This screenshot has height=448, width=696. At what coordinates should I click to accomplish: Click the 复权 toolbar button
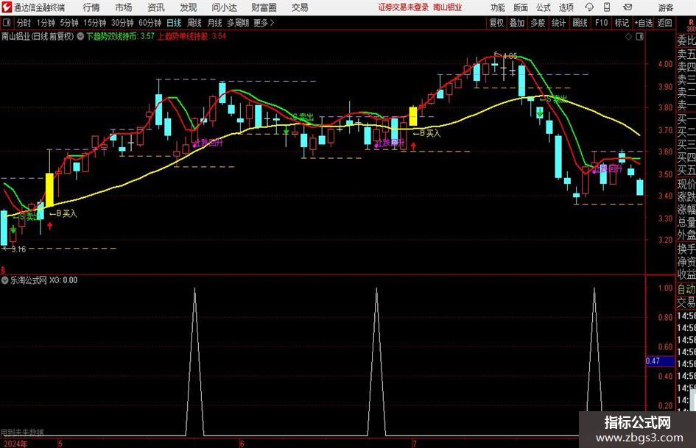[x=496, y=23]
